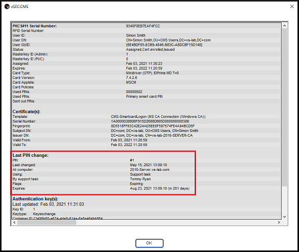Viewport: 299px width, 252px height.
Task: Click the 'Masterkey ID (Admin):' label
Action: coord(30,54)
